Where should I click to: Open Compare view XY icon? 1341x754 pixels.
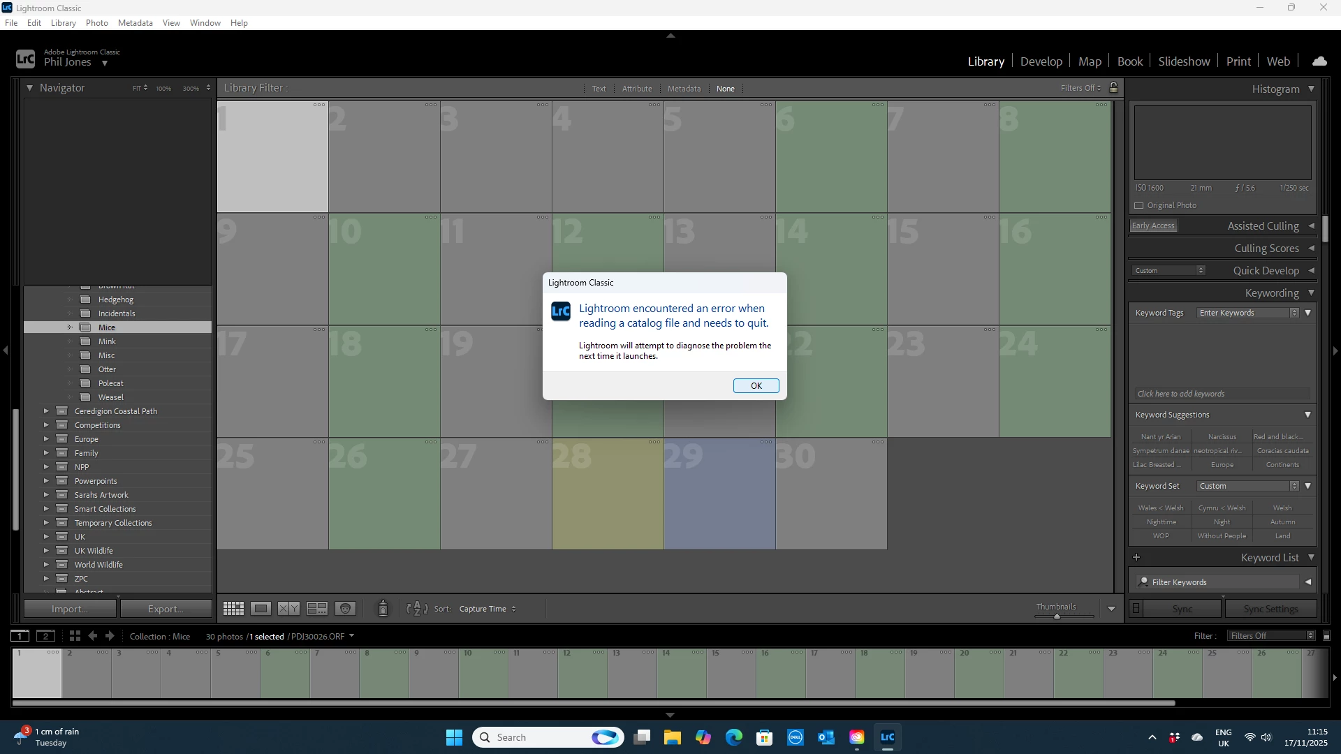[288, 609]
